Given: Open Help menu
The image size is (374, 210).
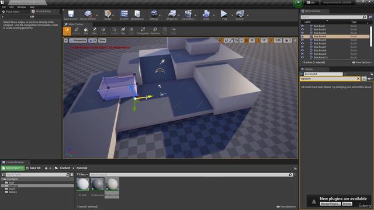Looking at the screenshot, I should click(x=32, y=7).
